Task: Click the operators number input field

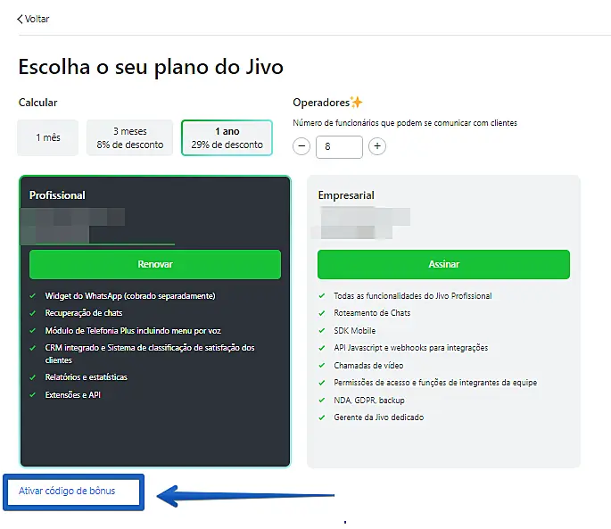Action: [339, 146]
